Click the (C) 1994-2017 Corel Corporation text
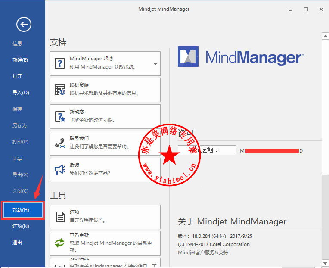The image size is (329, 268). click(x=214, y=244)
